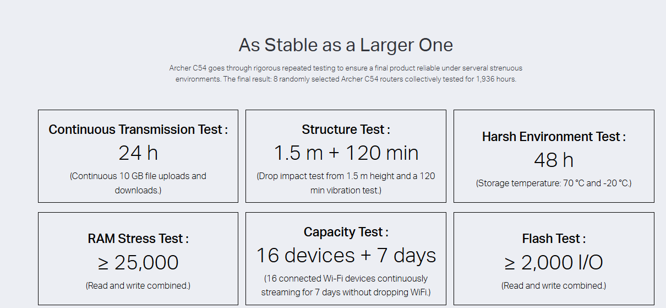Click the RAM card 'Read and write combined' note

138,285
